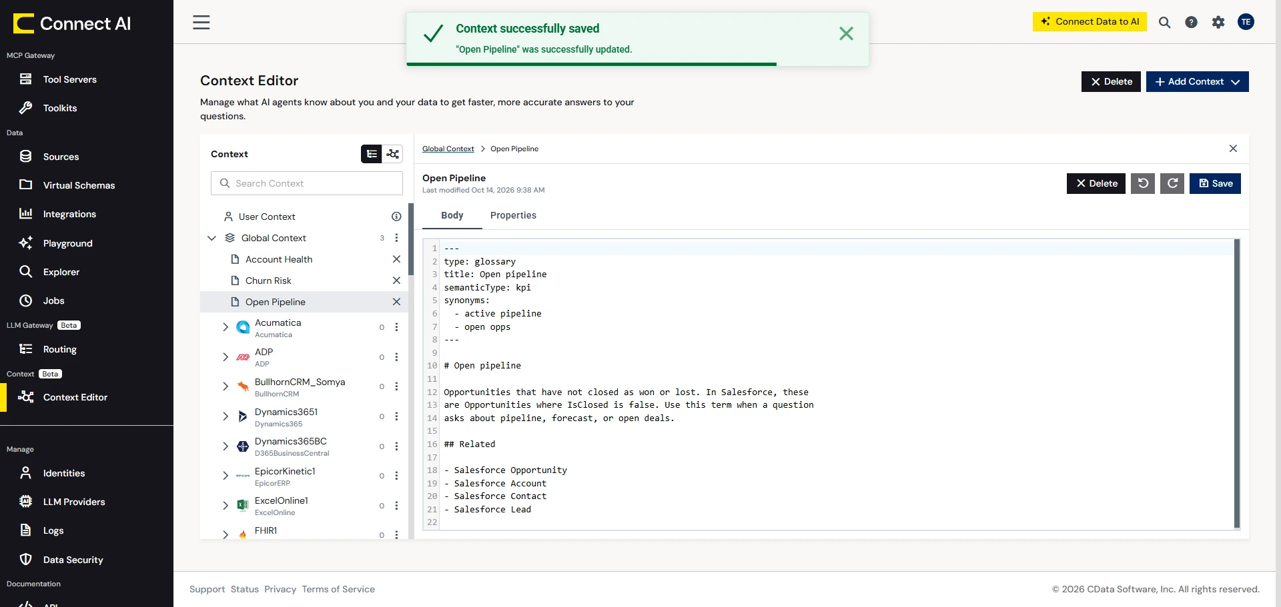Viewport: 1281px width, 607px height.
Task: Open Global Context more options menu
Action: (396, 238)
